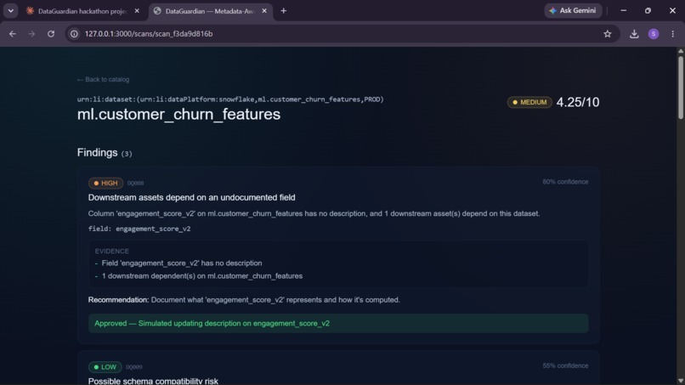Click the forward navigation arrow

coord(31,34)
